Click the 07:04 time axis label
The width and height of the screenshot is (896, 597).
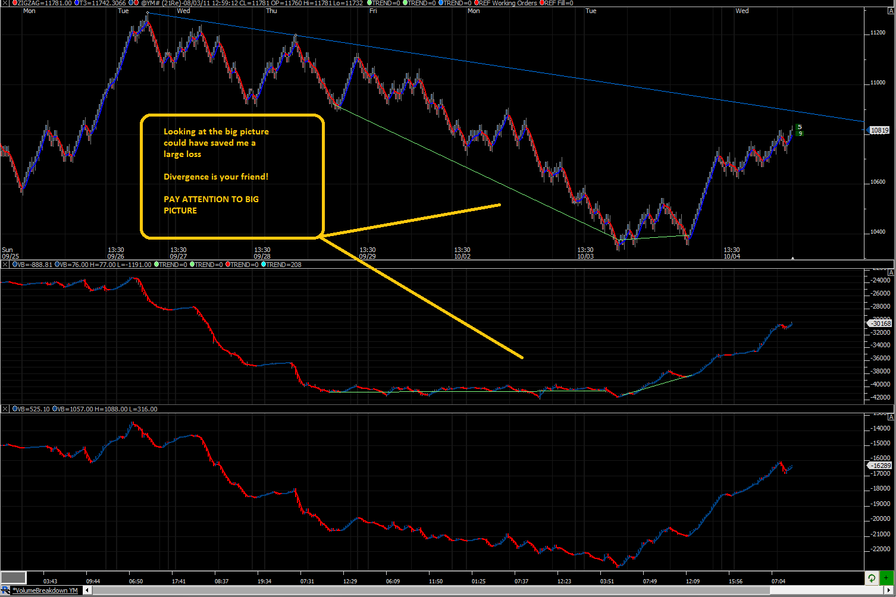click(x=778, y=581)
